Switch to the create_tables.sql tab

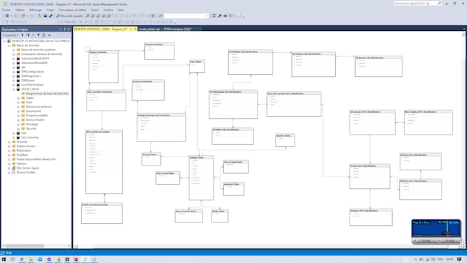pyautogui.click(x=165, y=30)
